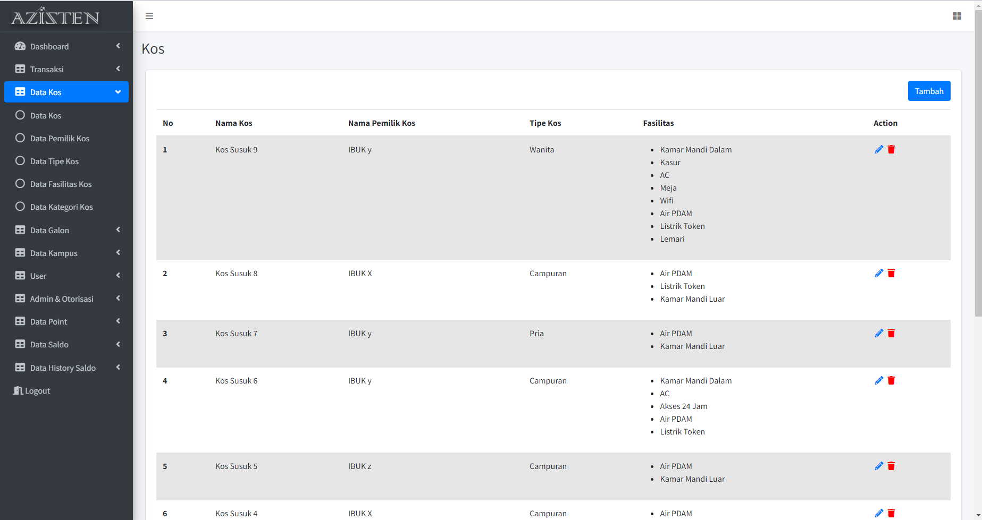Click the hamburger sidebar toggle icon
The width and height of the screenshot is (982, 520).
149,16
